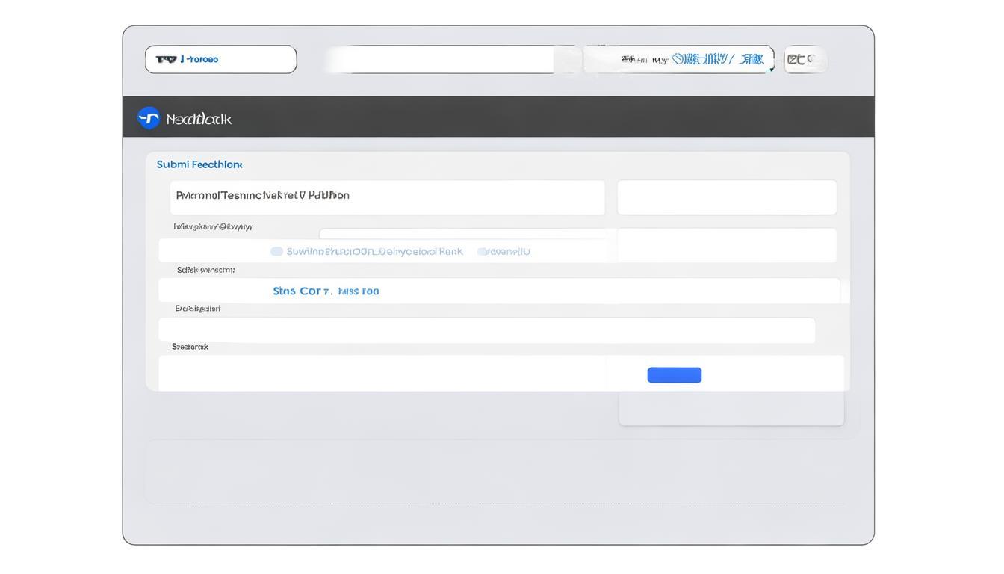This screenshot has height=574, width=1004.
Task: Open the "Submi Feecthlon" section heading
Action: (x=199, y=164)
